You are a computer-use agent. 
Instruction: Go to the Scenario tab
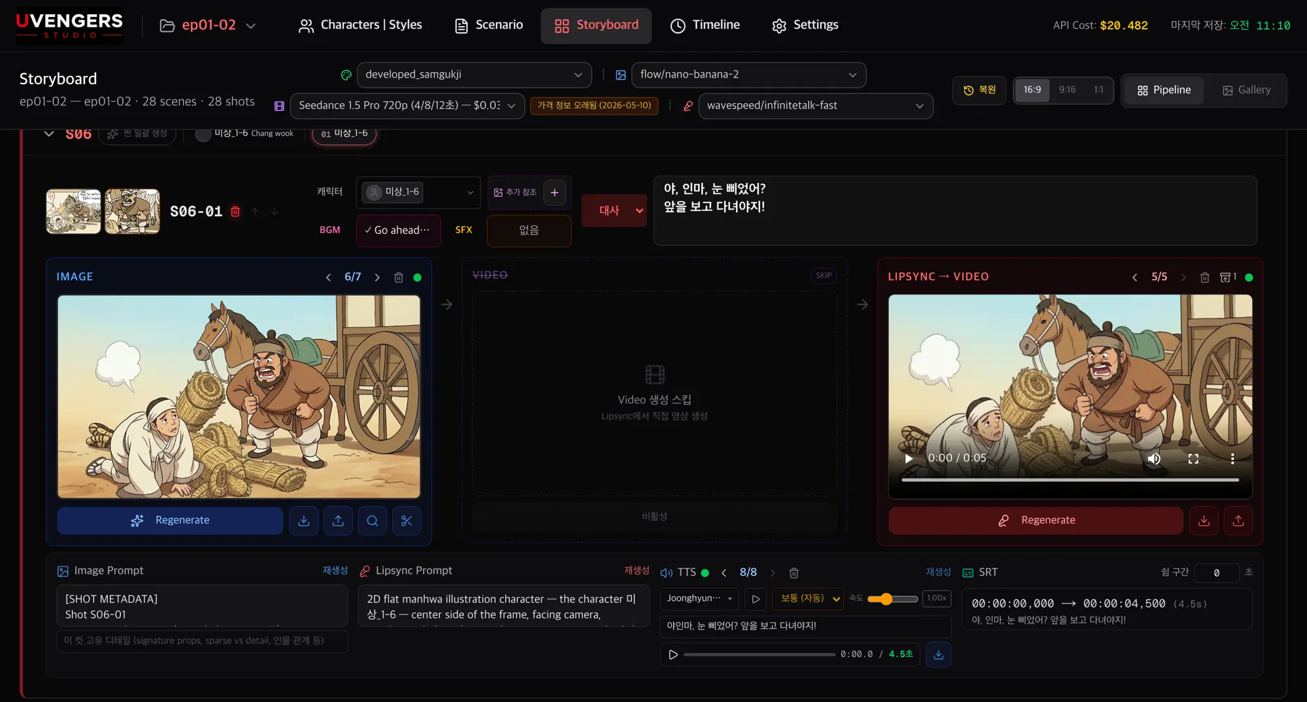(x=489, y=25)
